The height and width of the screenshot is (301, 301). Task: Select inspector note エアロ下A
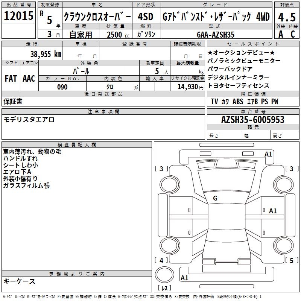[x=17, y=172]
